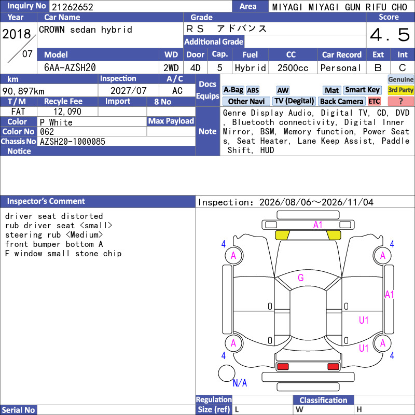The image size is (415, 415).
Task: Click the Additional Grade label
Action: click(214, 41)
